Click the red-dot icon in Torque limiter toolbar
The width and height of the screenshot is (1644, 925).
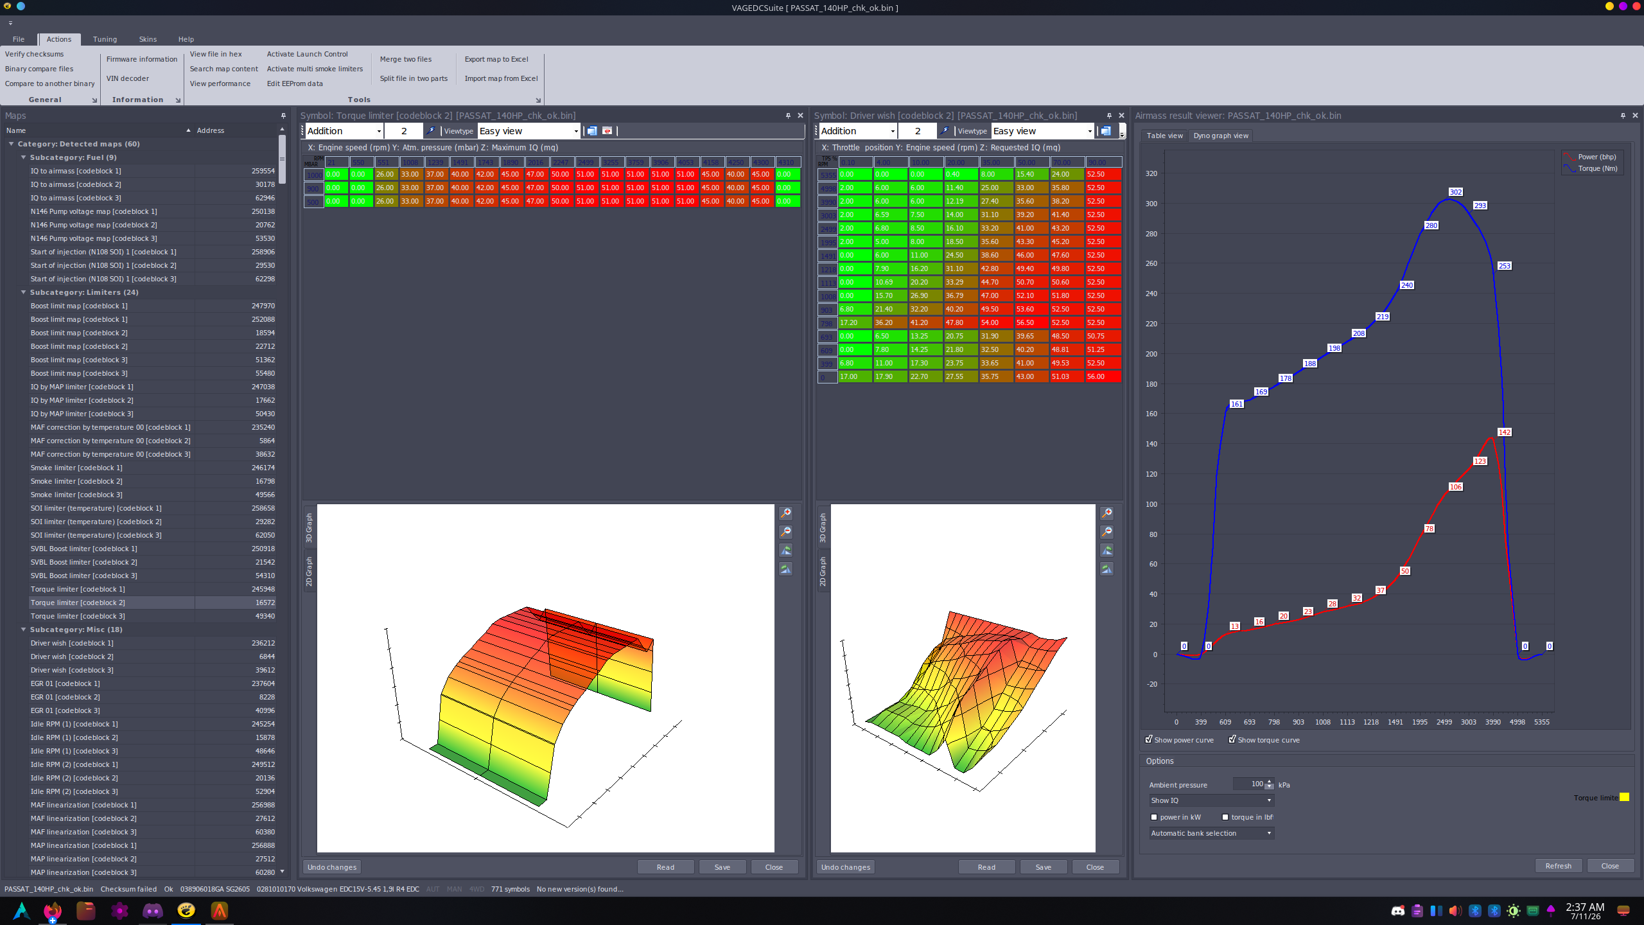[607, 131]
